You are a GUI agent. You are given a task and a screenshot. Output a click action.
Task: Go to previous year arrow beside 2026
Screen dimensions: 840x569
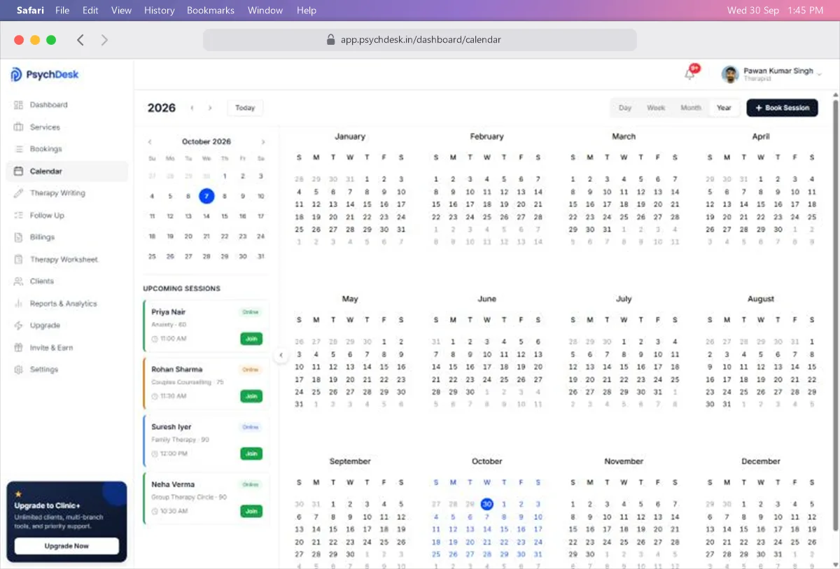click(192, 108)
